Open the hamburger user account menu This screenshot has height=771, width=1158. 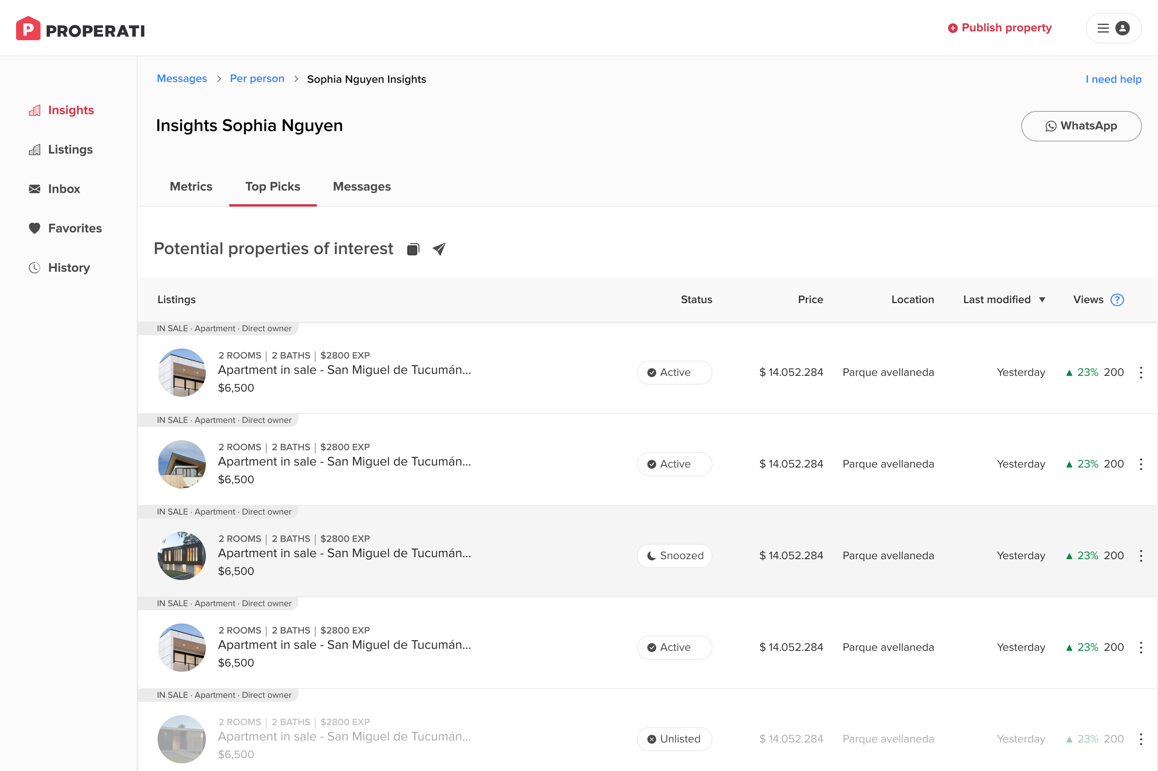pyautogui.click(x=1113, y=29)
